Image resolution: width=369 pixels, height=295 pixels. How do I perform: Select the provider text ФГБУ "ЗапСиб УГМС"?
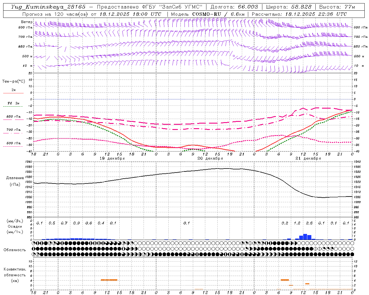172,7
